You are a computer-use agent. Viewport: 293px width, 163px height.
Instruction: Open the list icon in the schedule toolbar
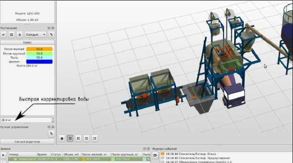[12, 34]
